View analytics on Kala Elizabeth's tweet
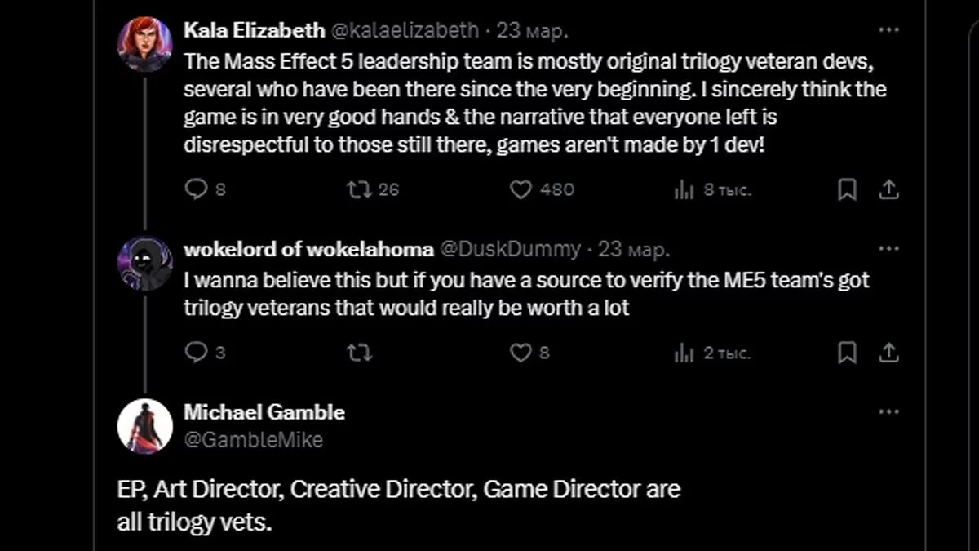The height and width of the screenshot is (551, 979). [684, 190]
